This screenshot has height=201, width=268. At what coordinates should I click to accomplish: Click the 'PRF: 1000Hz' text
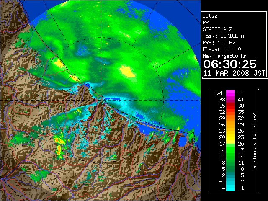[x=219, y=43]
